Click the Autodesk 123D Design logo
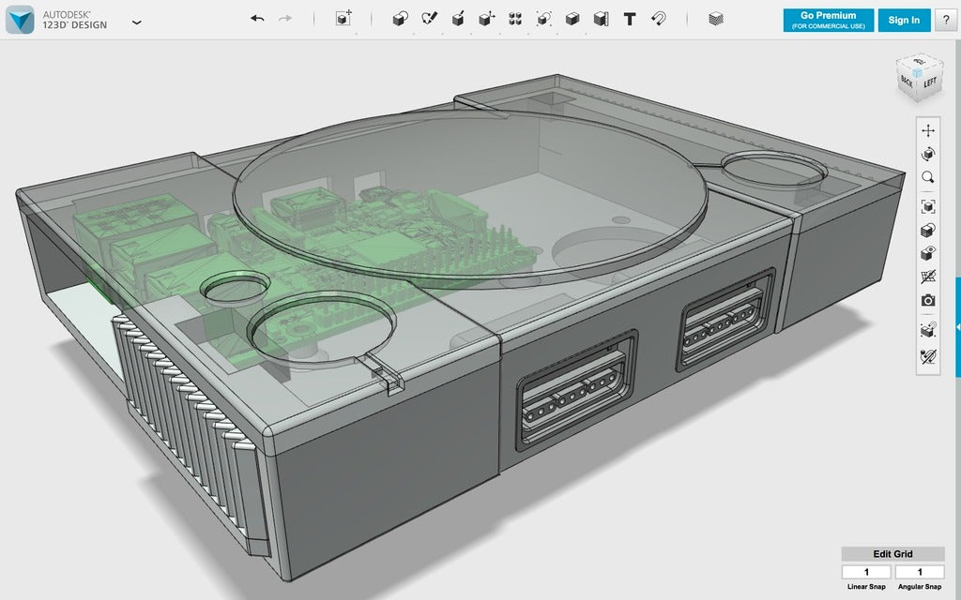961x600 pixels. pos(20,20)
